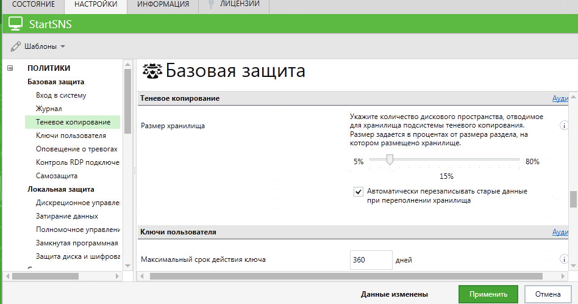Image resolution: width=578 pixels, height=304 pixels.
Task: Switch to the СОСТОЯНИЕ tab
Action: [33, 4]
